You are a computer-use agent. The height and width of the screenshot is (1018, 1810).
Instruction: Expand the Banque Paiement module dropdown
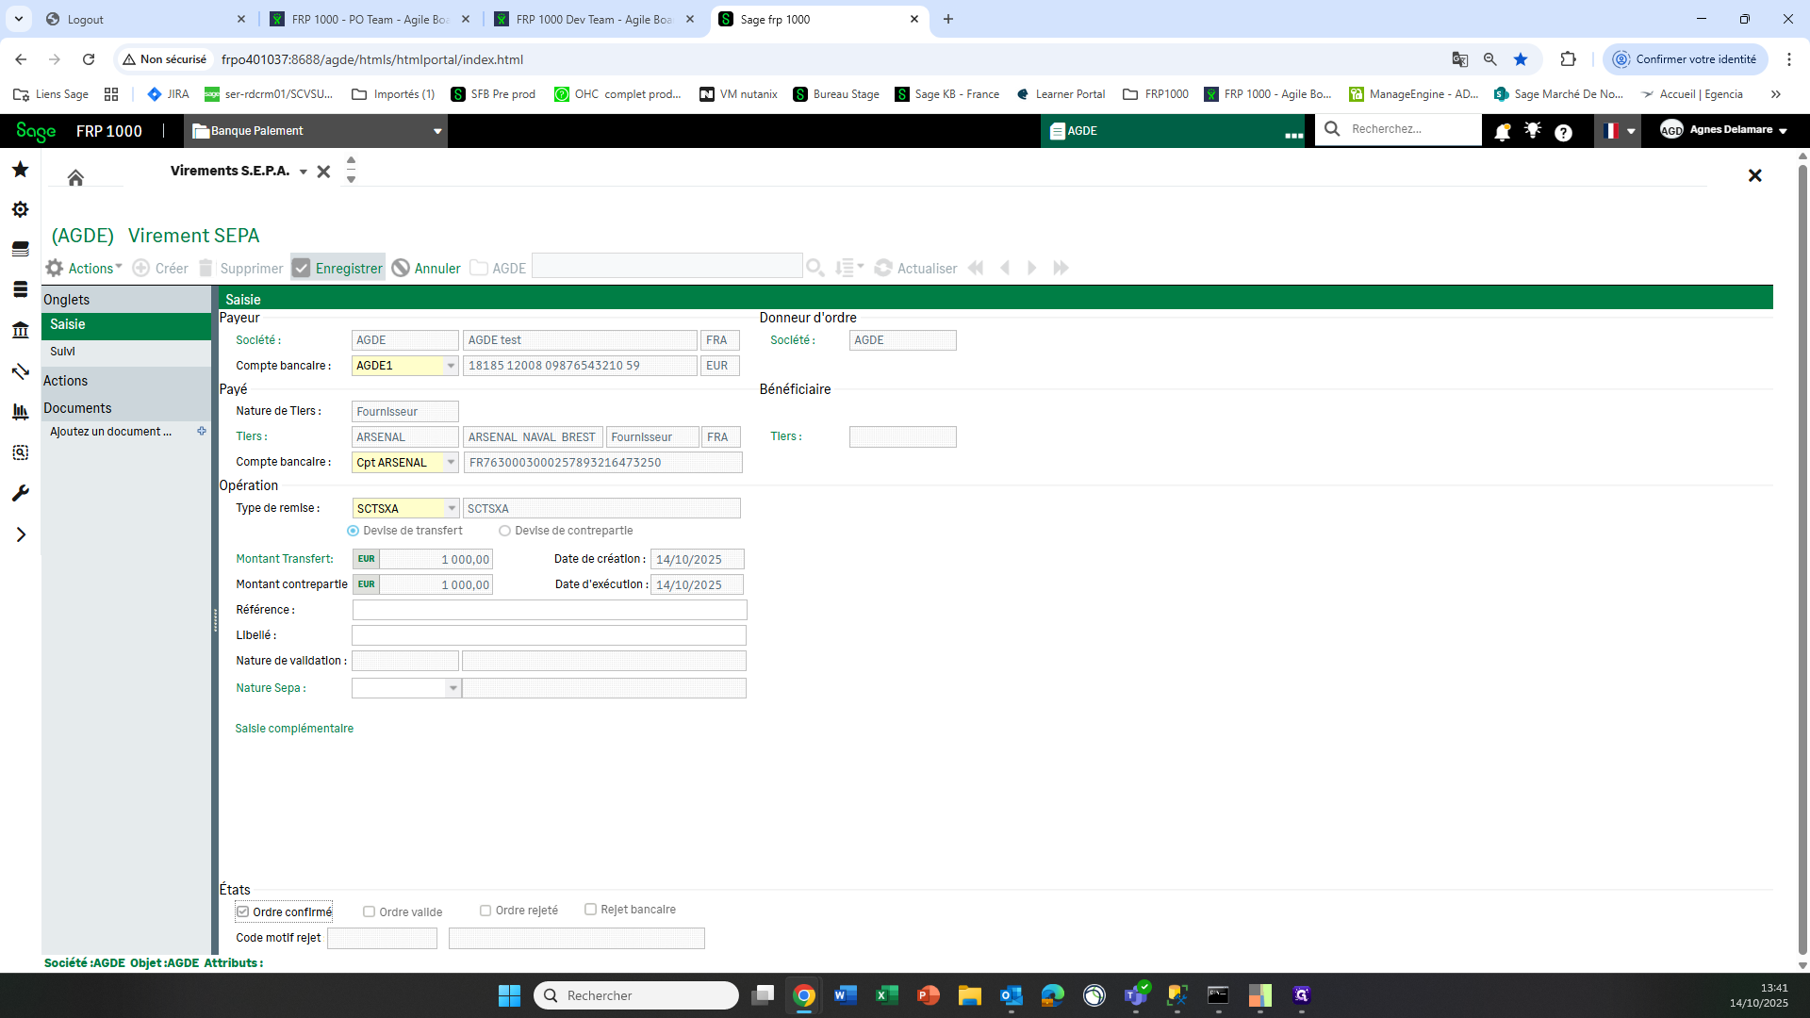point(437,131)
